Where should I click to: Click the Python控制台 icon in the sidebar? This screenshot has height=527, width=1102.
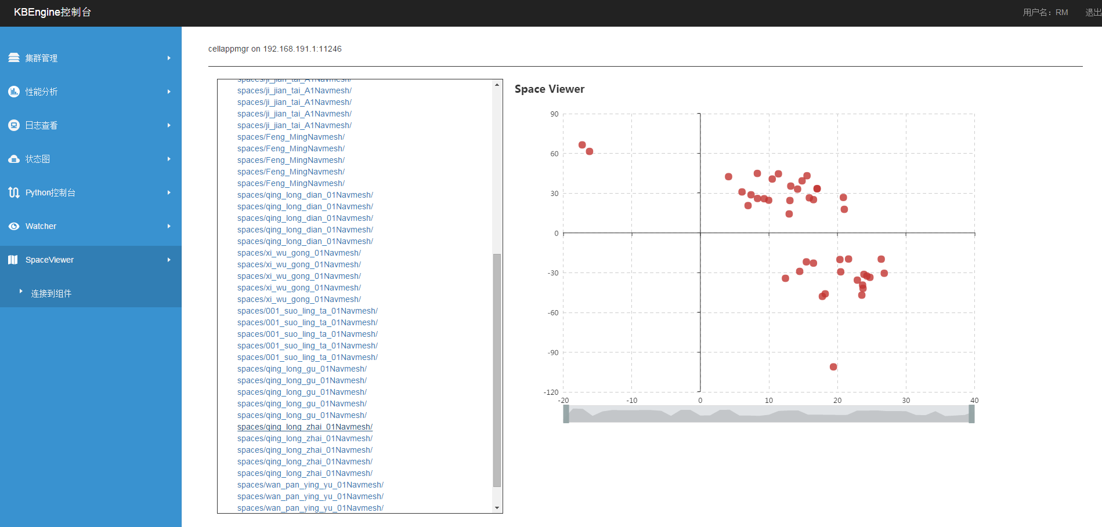[14, 192]
